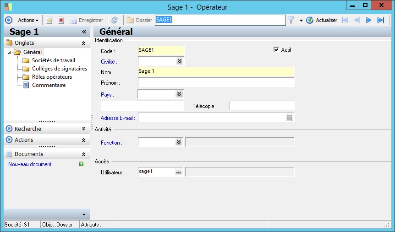
Task: Click the Fonction label link
Action: (111, 143)
